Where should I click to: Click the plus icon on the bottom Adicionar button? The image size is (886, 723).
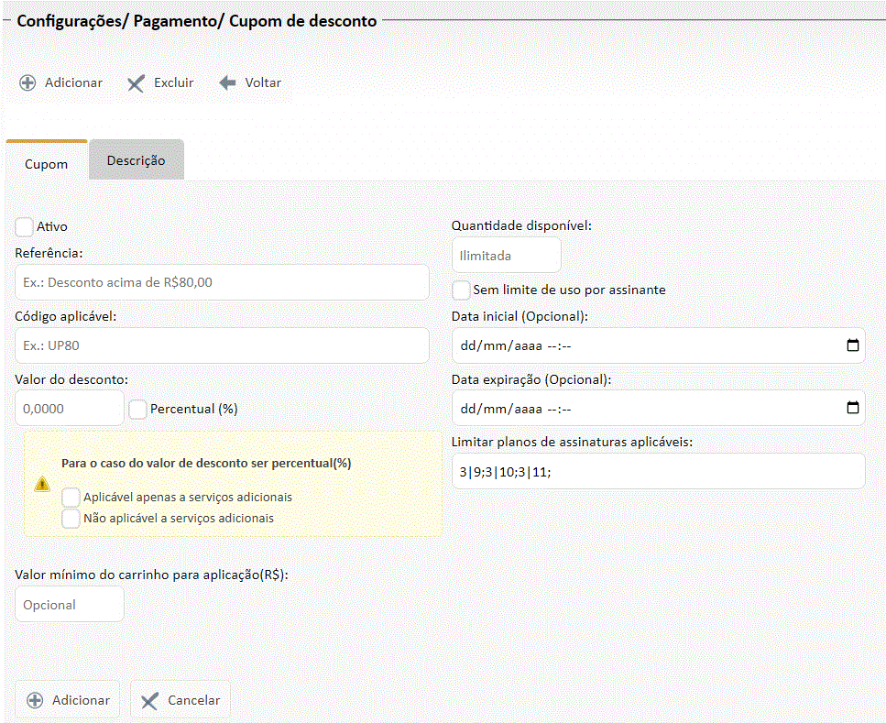(35, 700)
